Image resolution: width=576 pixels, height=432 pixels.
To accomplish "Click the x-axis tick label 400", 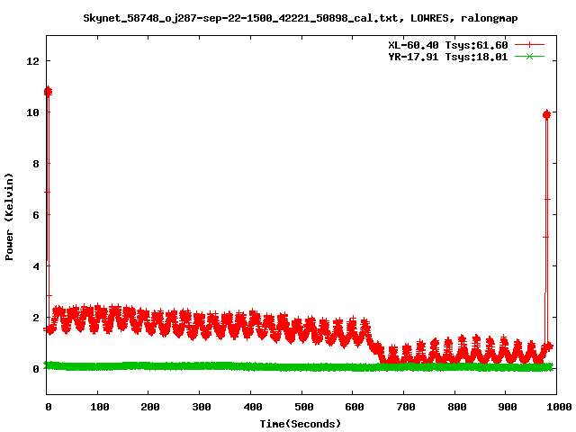I will [253, 407].
